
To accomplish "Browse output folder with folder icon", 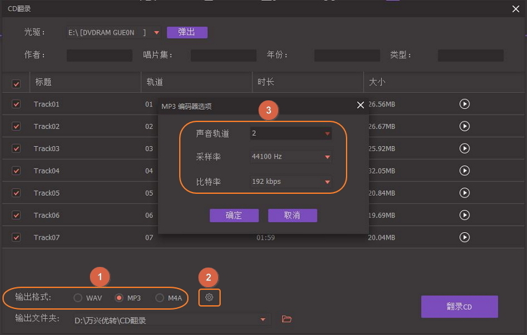I will tap(286, 320).
